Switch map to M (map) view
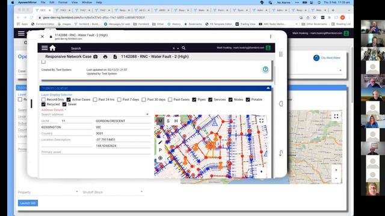The width and height of the screenshot is (385, 216). click(x=160, y=121)
